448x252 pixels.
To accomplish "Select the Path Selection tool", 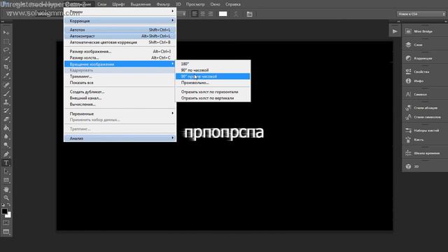I will pyautogui.click(x=6, y=171).
